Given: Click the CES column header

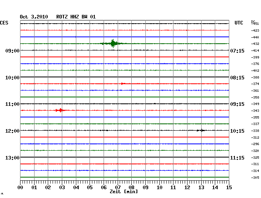Looking at the screenshot, I should pos(4,23).
